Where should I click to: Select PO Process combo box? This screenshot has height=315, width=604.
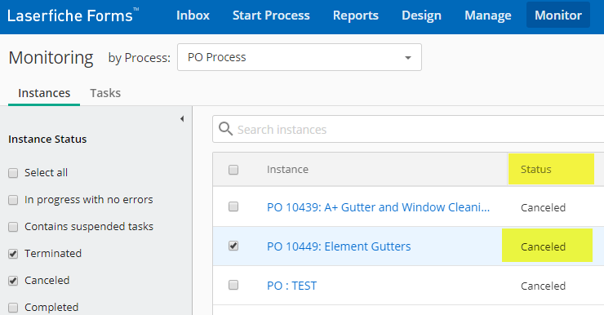[300, 57]
